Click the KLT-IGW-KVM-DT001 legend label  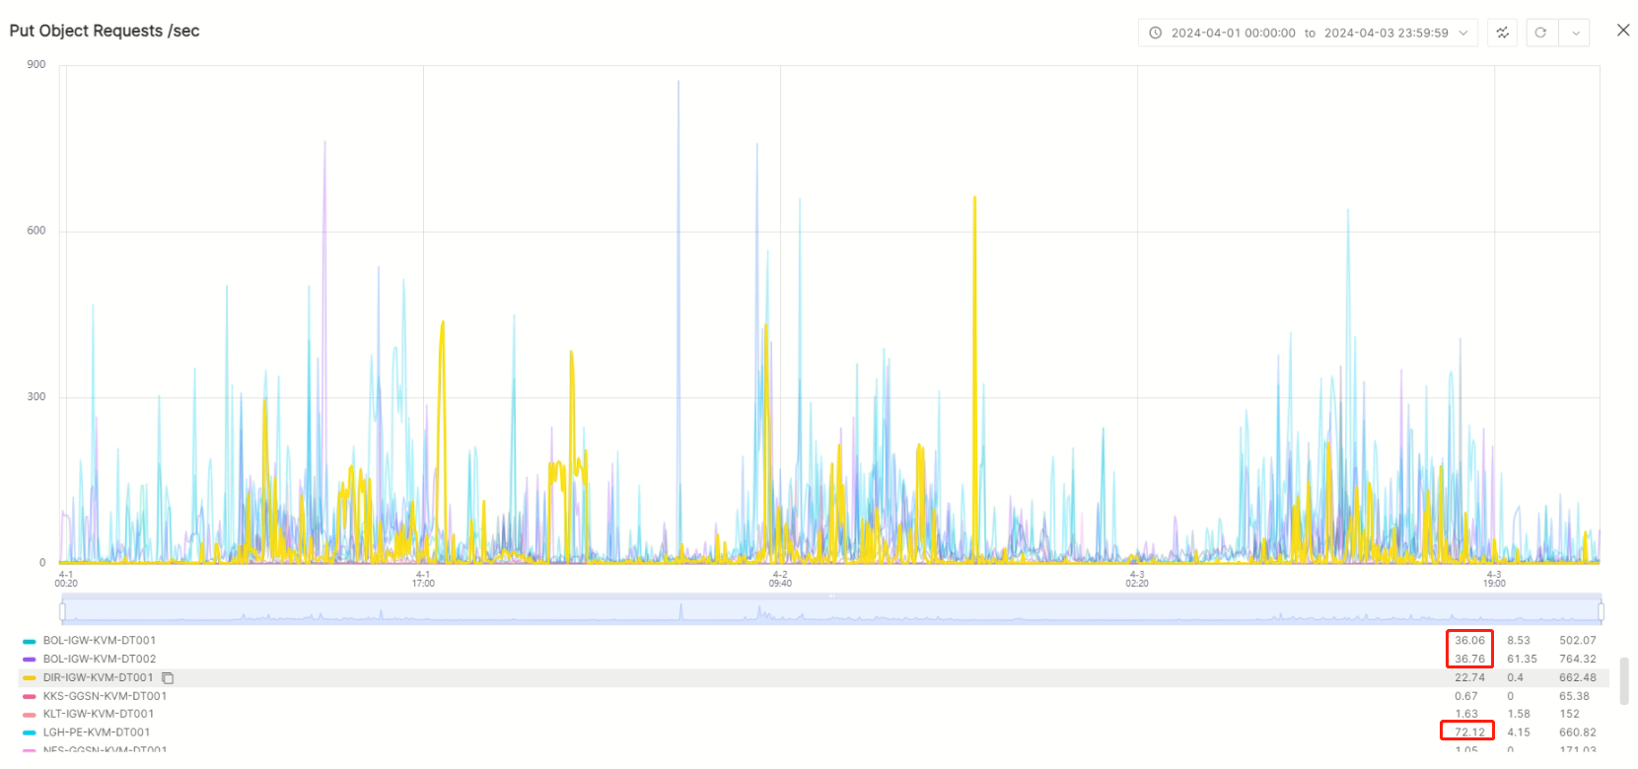(x=98, y=714)
